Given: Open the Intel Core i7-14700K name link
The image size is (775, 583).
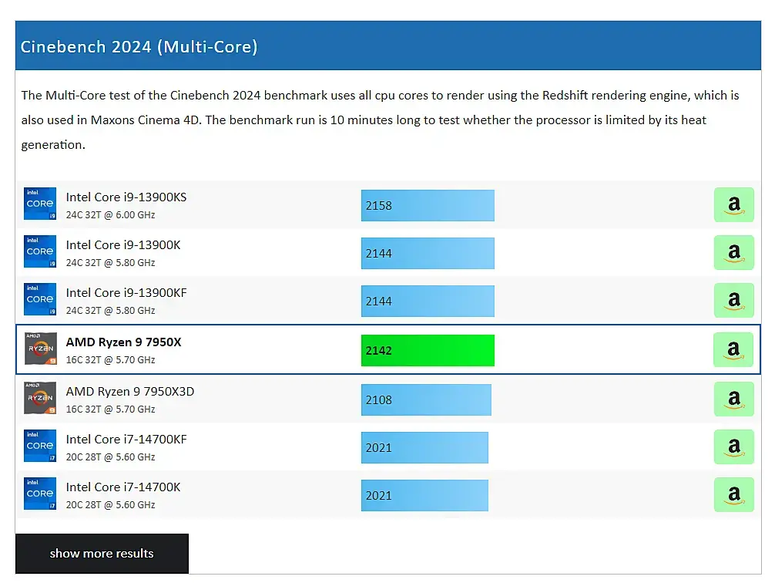Looking at the screenshot, I should point(123,487).
